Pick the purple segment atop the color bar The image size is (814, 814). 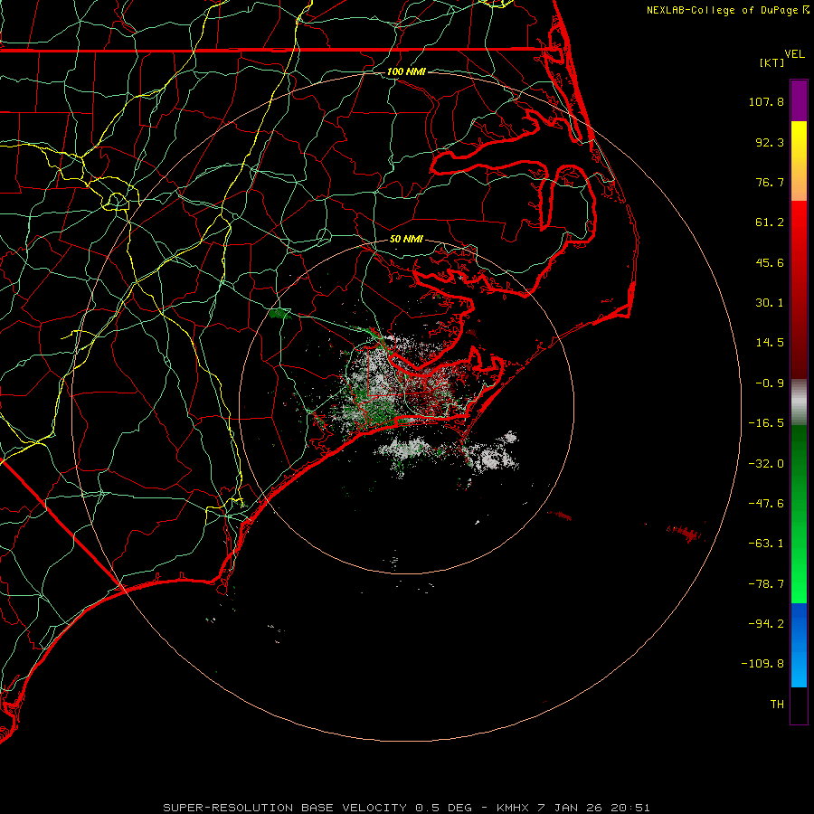click(799, 101)
